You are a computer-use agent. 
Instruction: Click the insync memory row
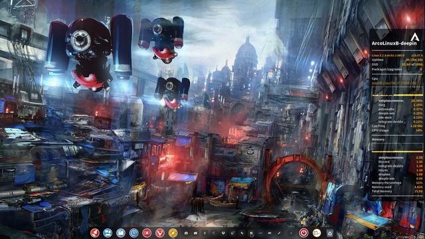click(x=400, y=170)
